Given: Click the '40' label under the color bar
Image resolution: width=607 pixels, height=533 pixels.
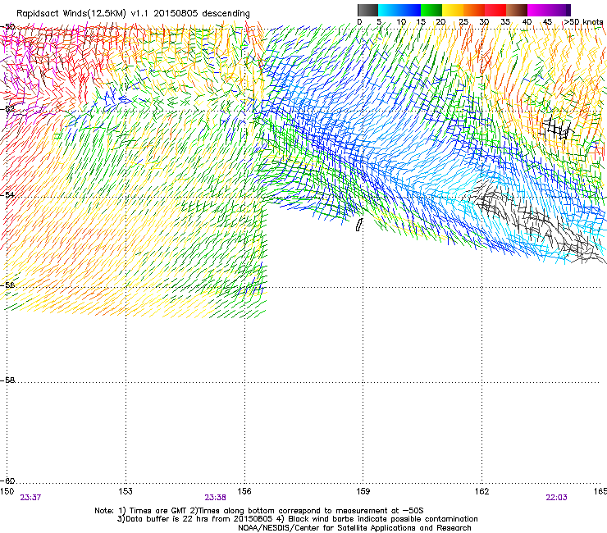Looking at the screenshot, I should (x=527, y=22).
